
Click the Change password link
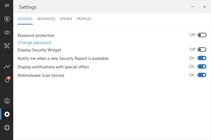coord(34,42)
